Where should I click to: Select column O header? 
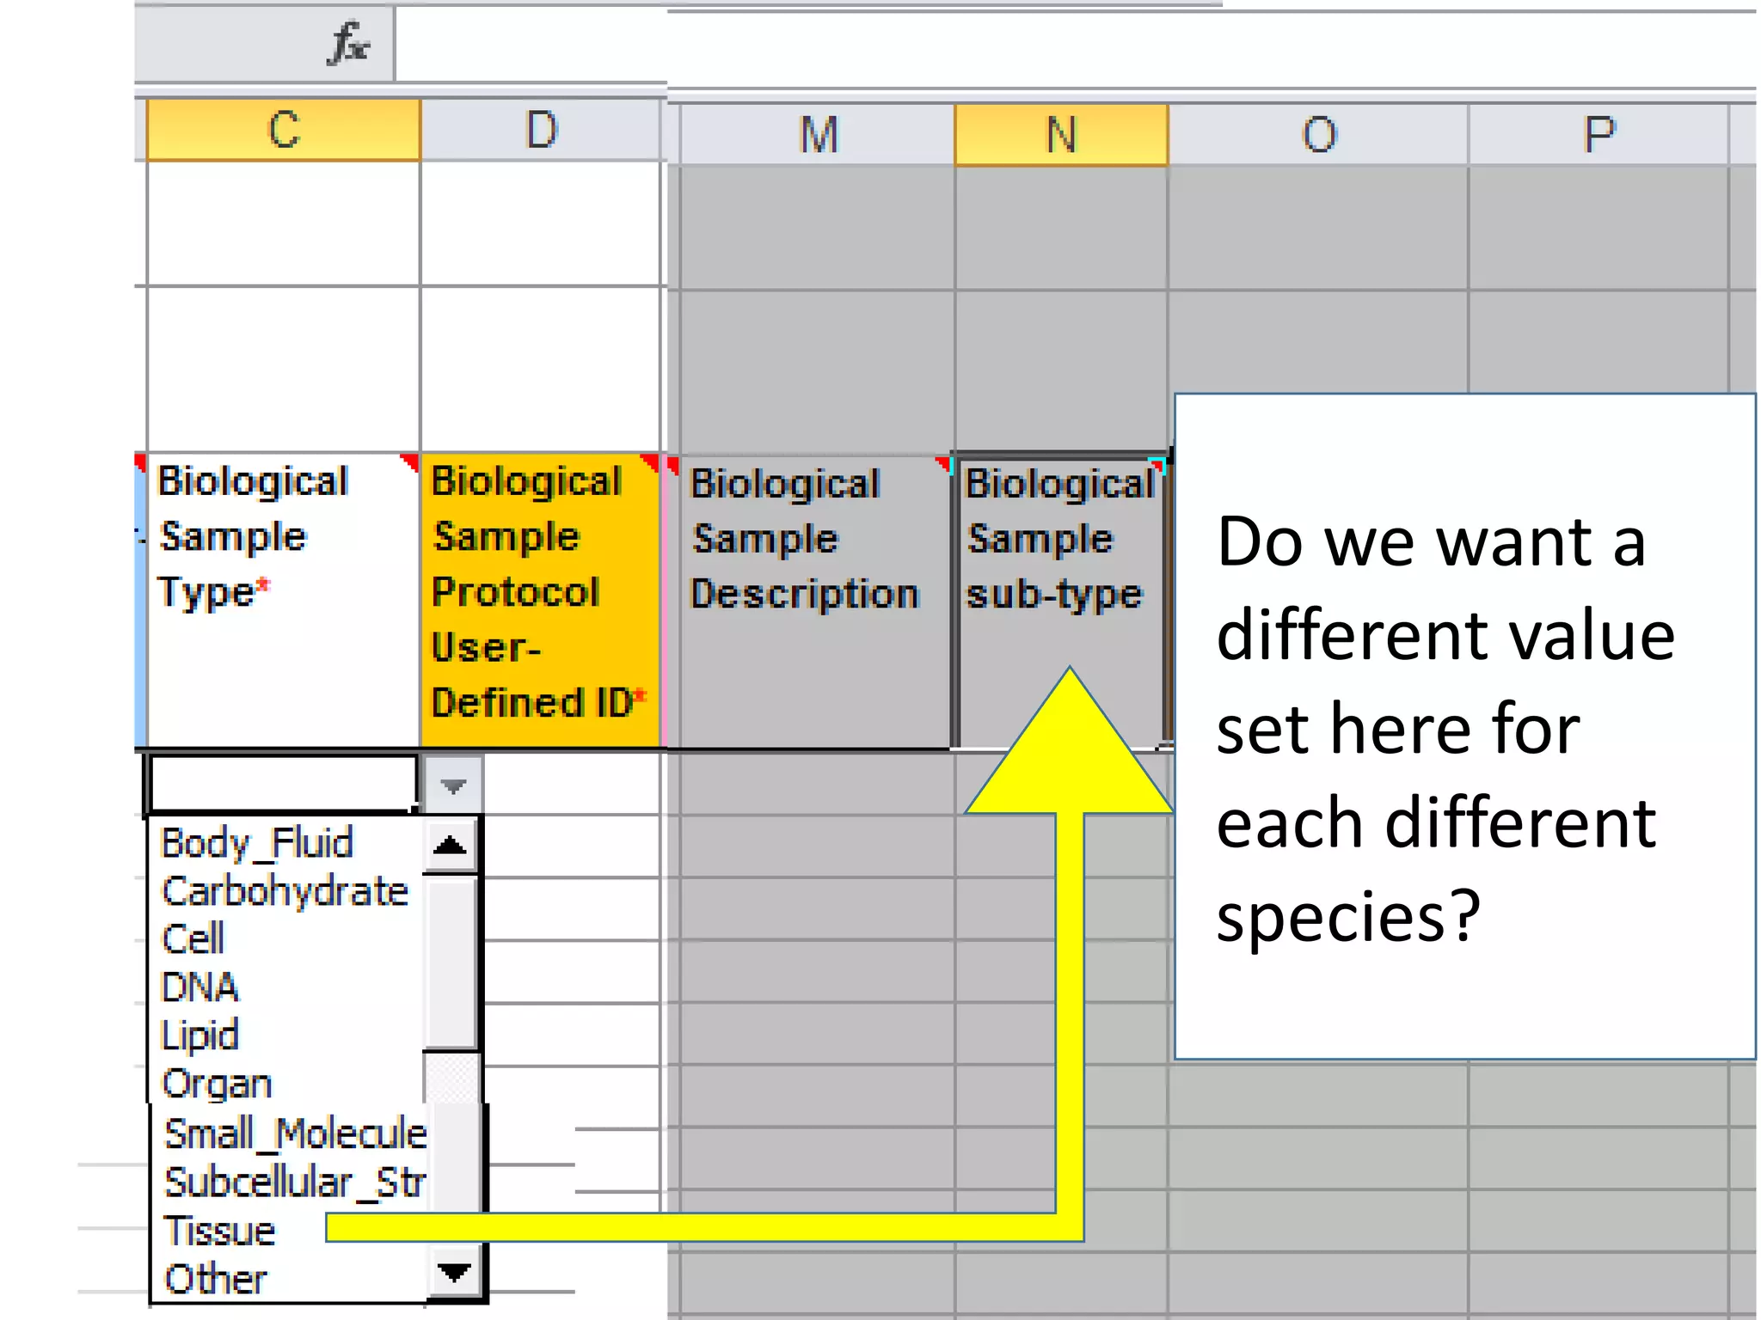pos(1318,135)
